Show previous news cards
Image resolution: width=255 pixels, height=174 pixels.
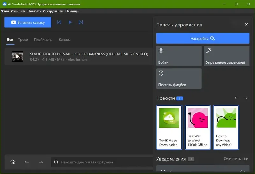coord(237,98)
